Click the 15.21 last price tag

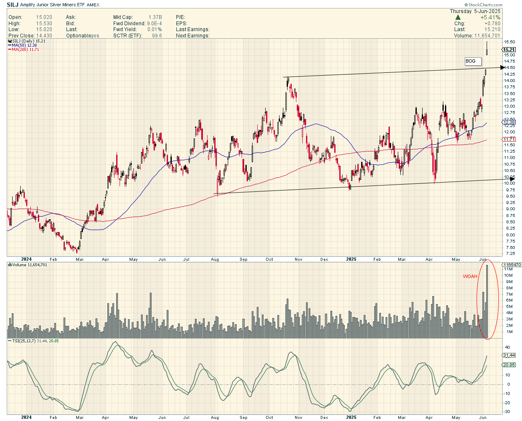(x=509, y=50)
